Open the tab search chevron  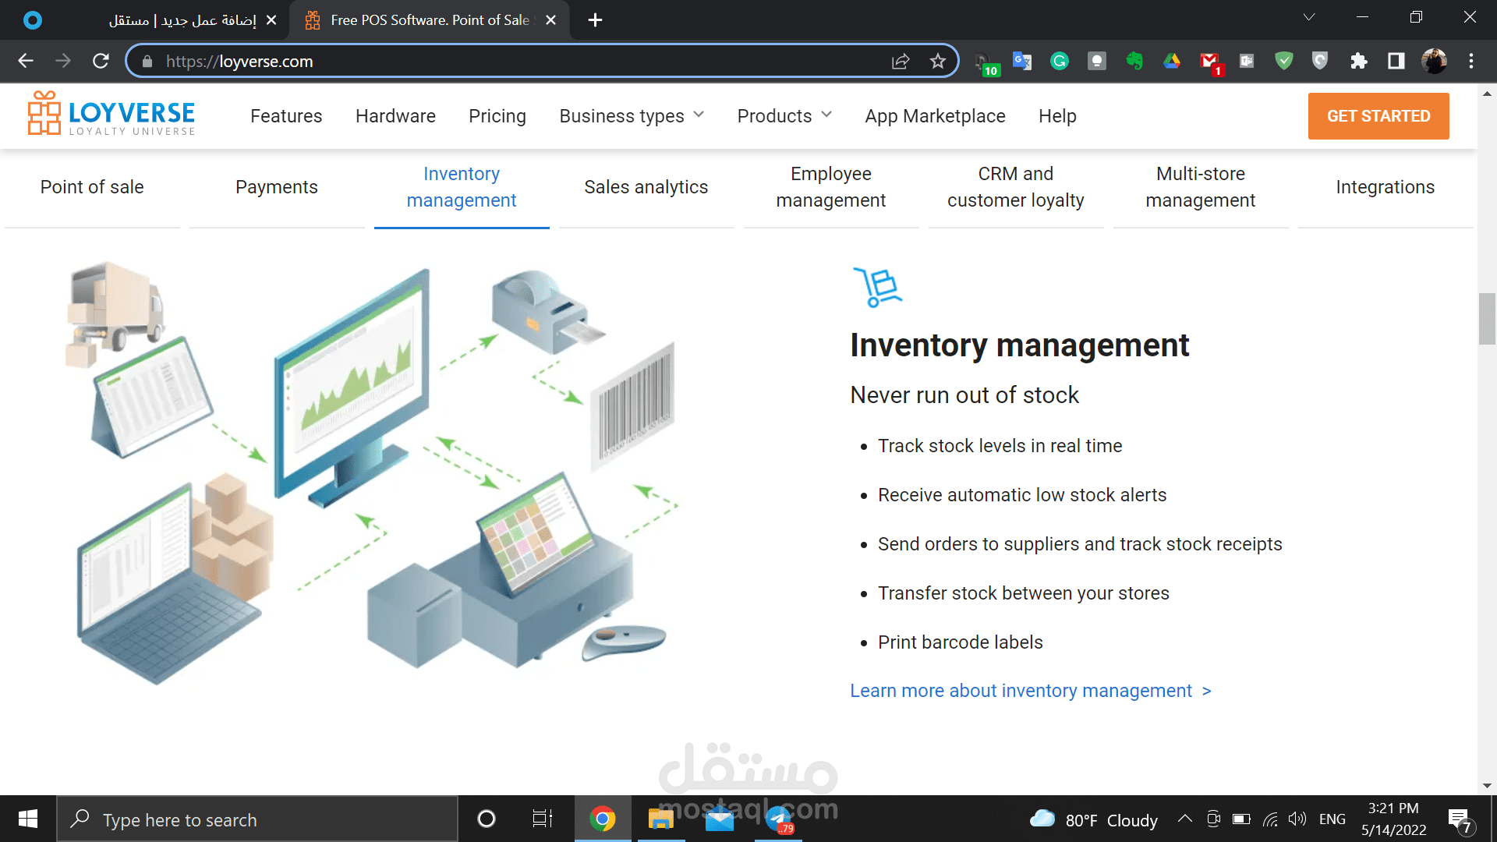click(1309, 18)
